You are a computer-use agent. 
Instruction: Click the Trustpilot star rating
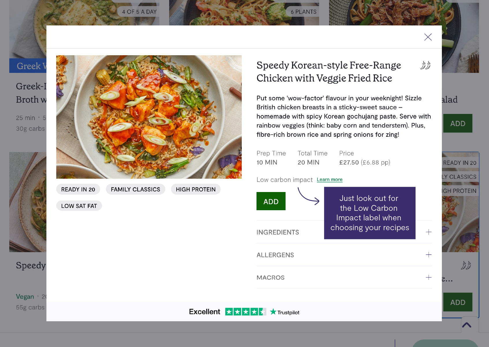[x=246, y=312]
